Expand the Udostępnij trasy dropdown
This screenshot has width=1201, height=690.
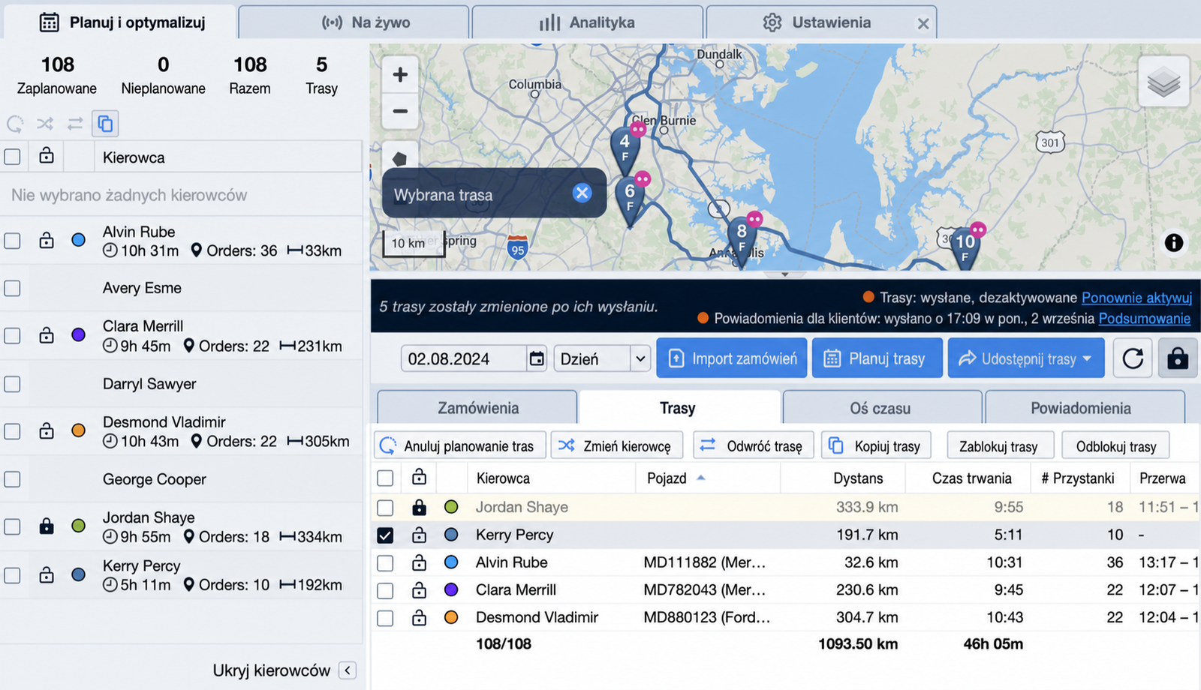[x=1087, y=358]
